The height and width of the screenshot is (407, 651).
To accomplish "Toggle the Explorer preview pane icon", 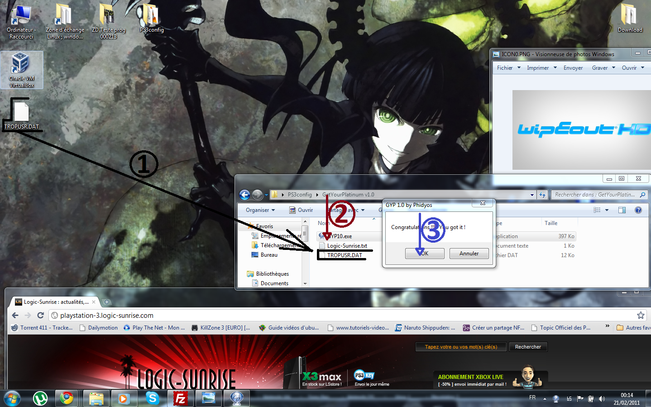I will pos(622,210).
